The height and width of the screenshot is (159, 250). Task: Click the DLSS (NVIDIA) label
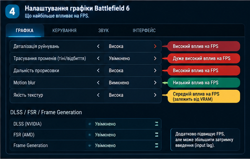click(x=28, y=124)
